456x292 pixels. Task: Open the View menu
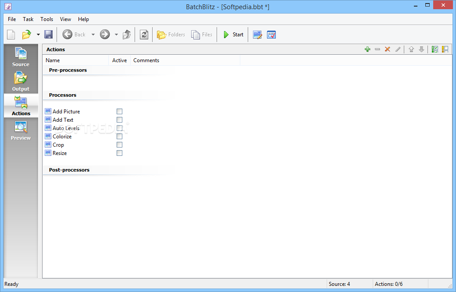tap(65, 19)
